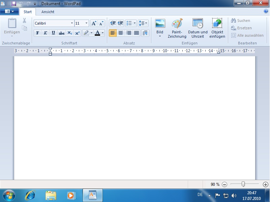This screenshot has width=270, height=202.
Task: Expand the Calibri font family dropdown
Action: (x=72, y=23)
